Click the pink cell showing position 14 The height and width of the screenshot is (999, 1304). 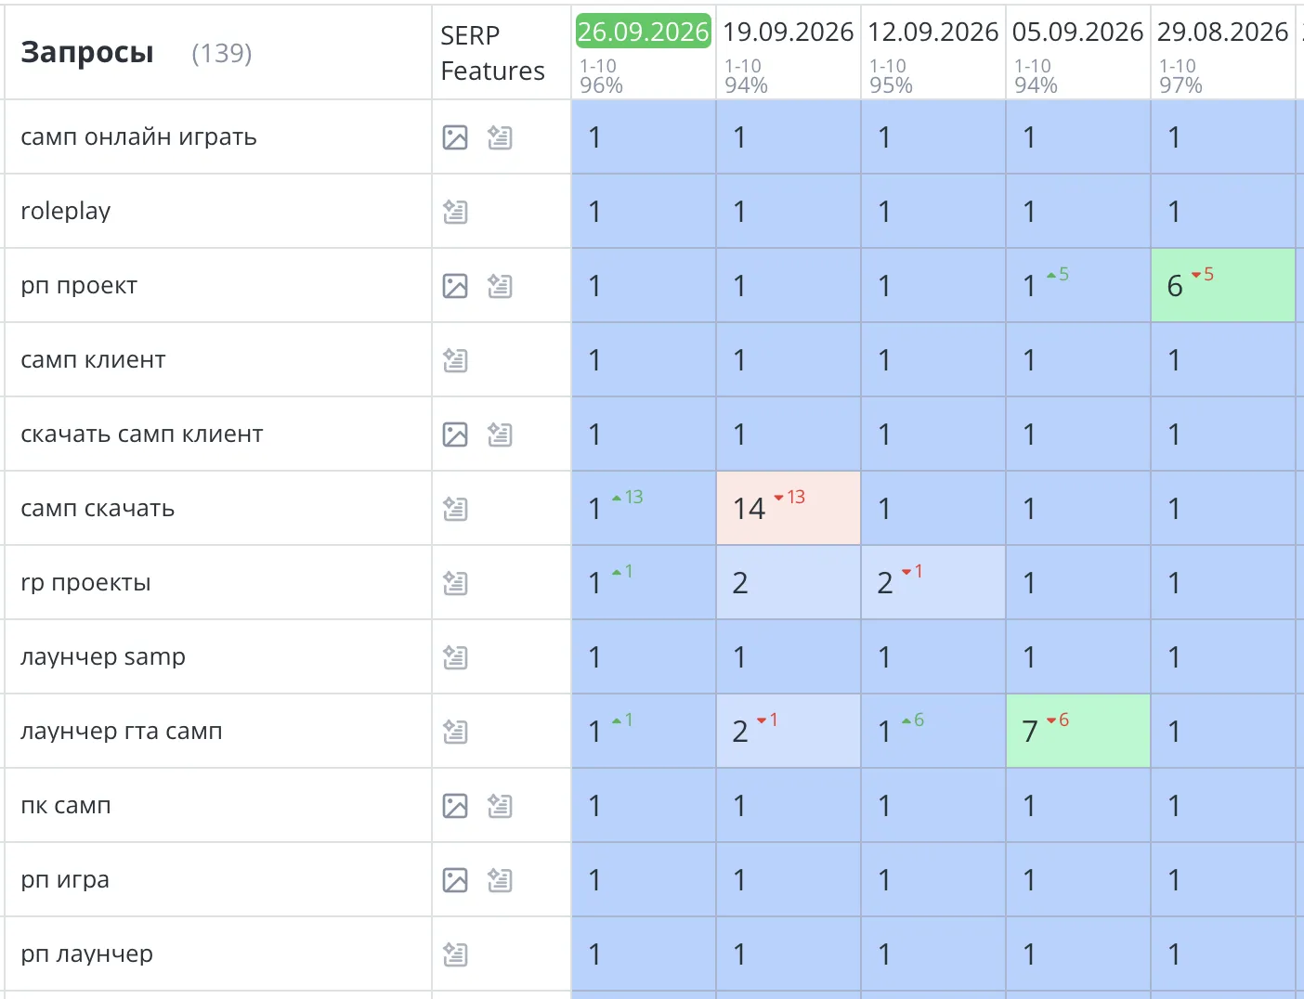(x=789, y=508)
